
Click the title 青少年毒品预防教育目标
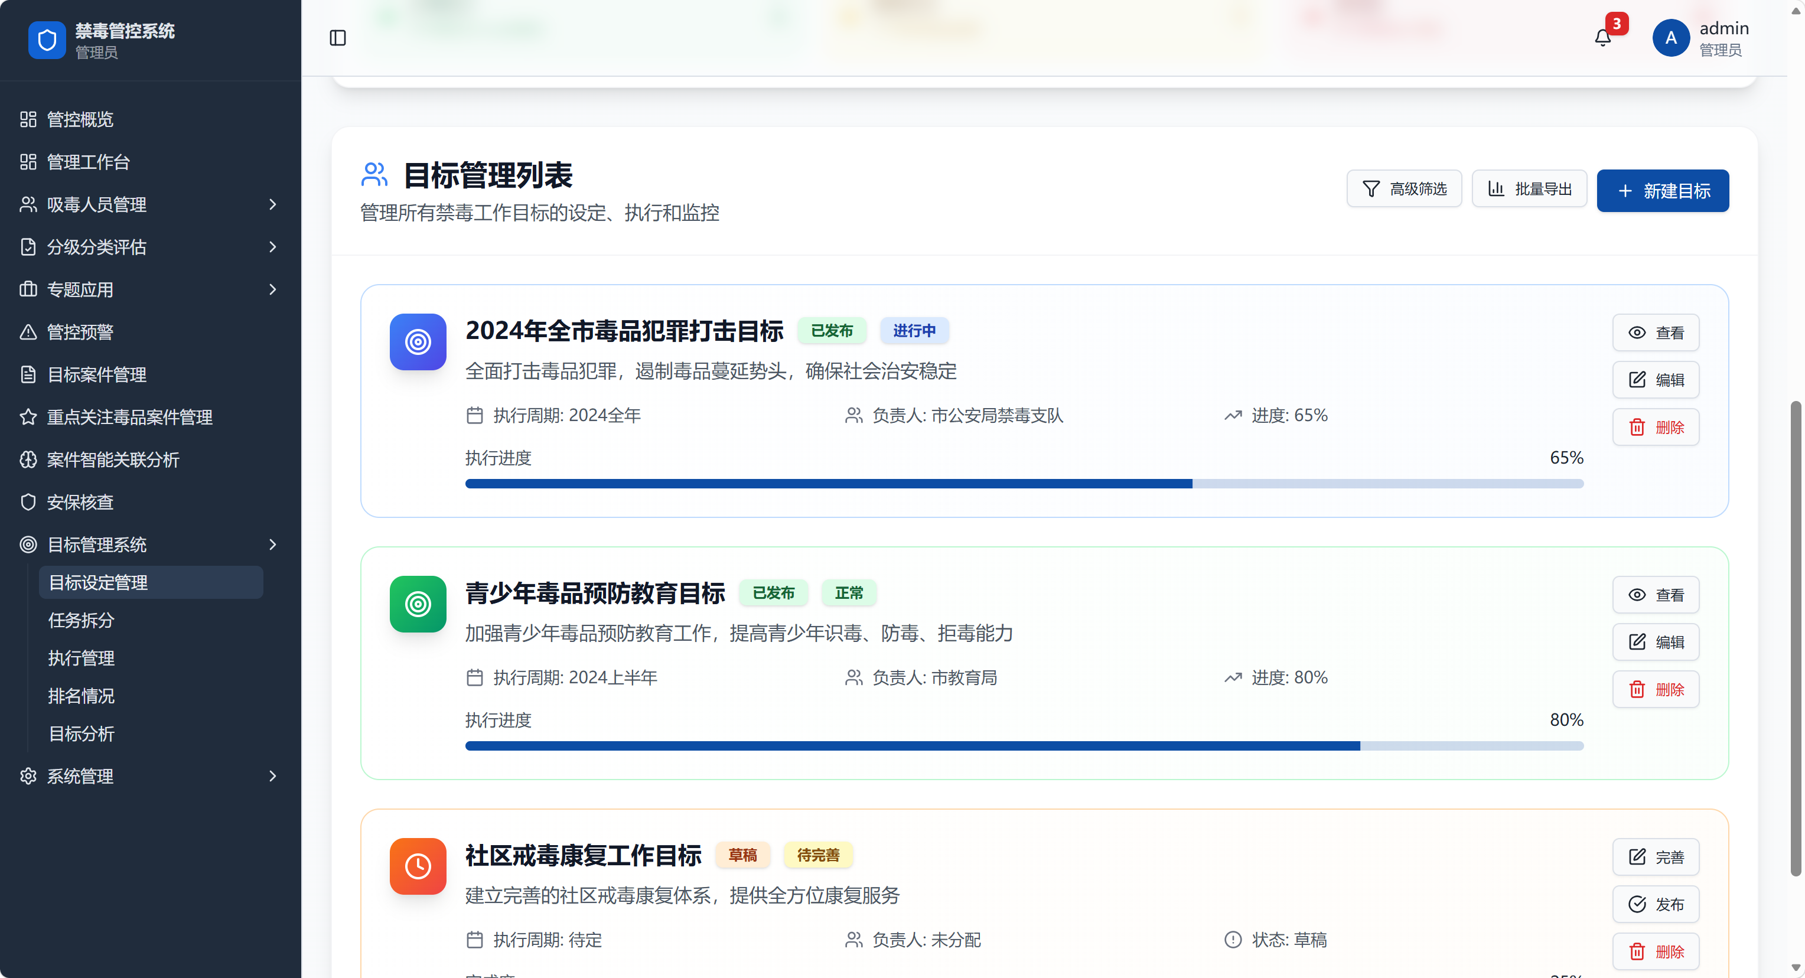coord(595,594)
